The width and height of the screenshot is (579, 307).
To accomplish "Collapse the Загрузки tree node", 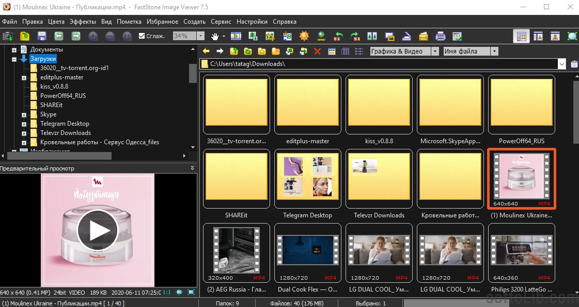I will pos(14,59).
